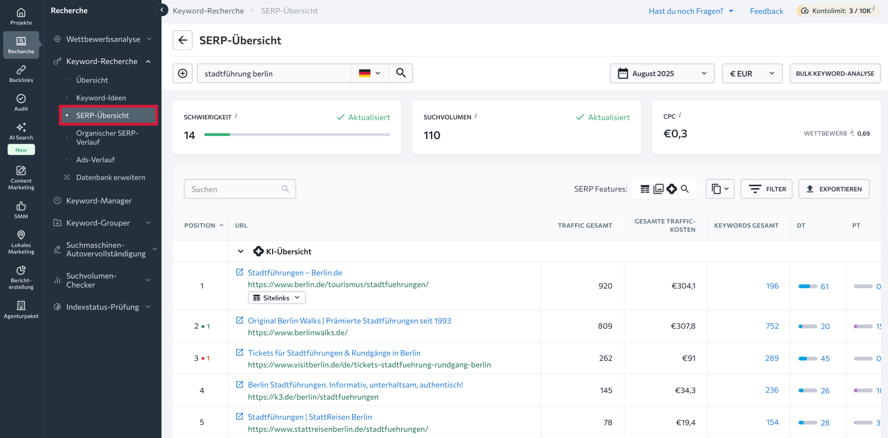Open keywords count 752 link
Viewport: 888px width, 438px height.
pos(772,326)
